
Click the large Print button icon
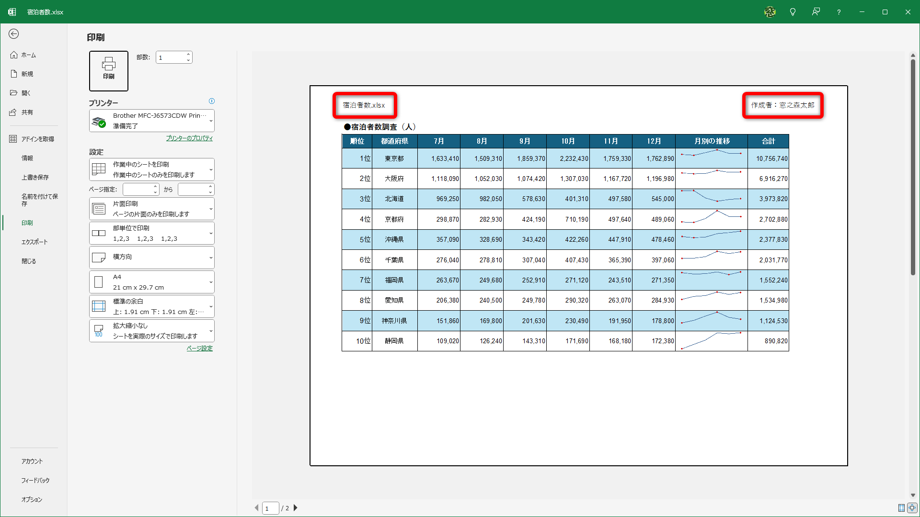click(x=108, y=70)
